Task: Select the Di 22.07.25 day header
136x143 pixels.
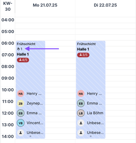Action: (105, 5)
